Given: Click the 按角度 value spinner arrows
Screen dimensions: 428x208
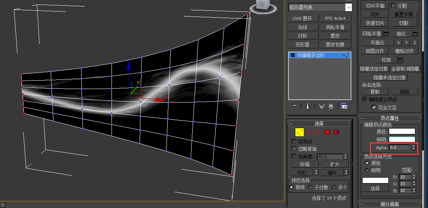Looking at the screenshot, I should tap(346, 157).
